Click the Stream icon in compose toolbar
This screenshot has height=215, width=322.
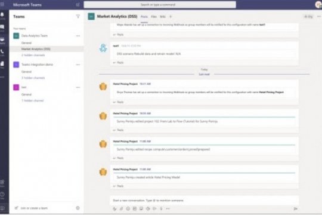[154, 208]
